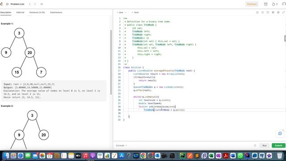Click 'Example 2:' heading
This screenshot has height=161, width=286.
pos(7,106)
